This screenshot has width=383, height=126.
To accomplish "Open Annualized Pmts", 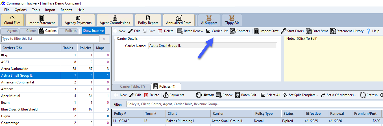I will [x=179, y=20].
